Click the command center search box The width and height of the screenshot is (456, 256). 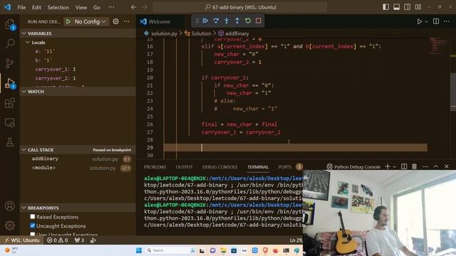[240, 7]
